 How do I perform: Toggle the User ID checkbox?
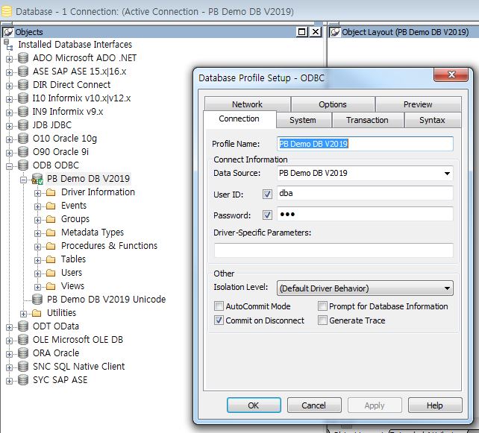267,194
